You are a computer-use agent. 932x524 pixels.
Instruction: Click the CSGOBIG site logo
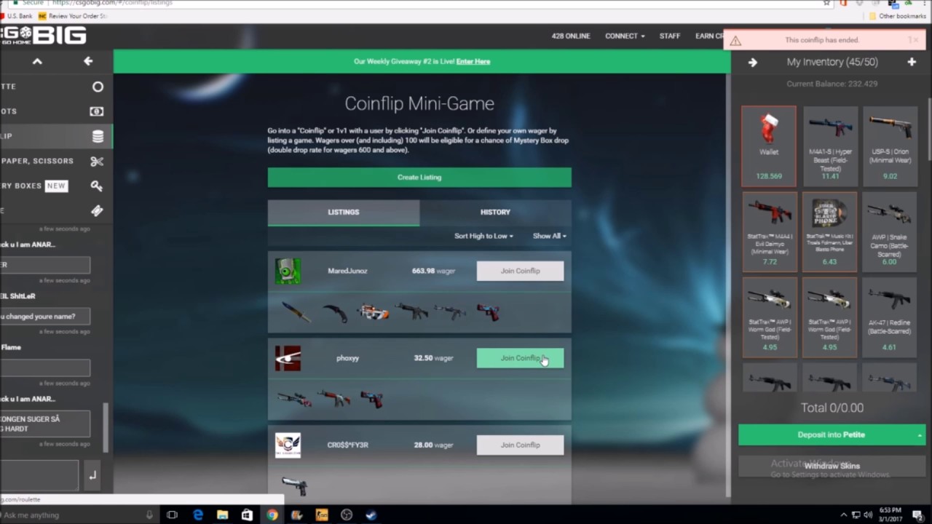tap(43, 35)
